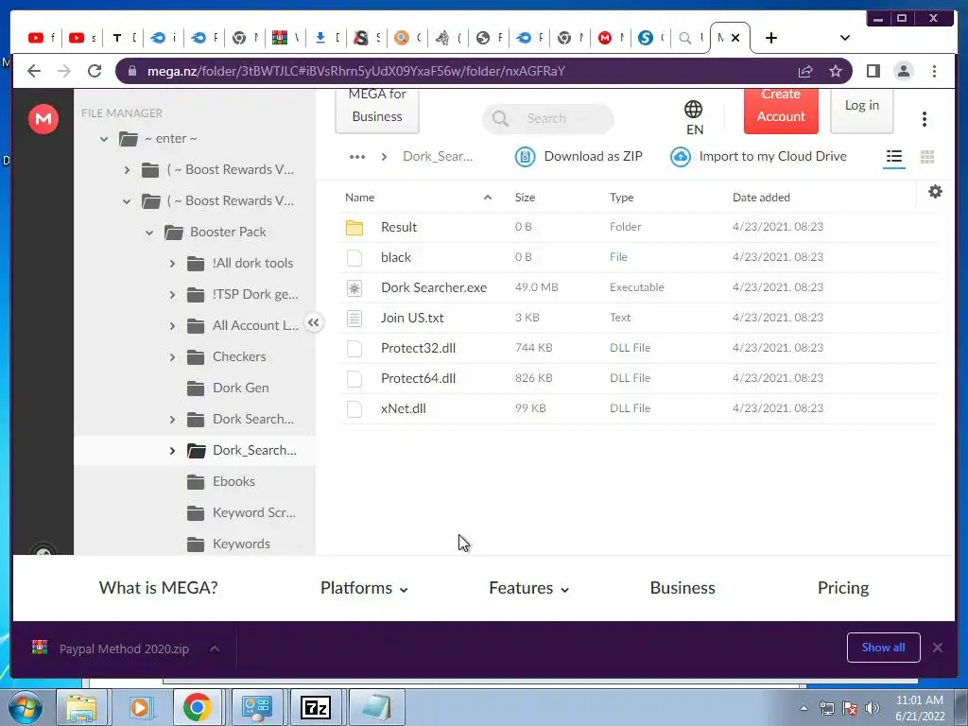The width and height of the screenshot is (968, 726).
Task: Click the search magnifier icon
Action: pyautogui.click(x=500, y=118)
